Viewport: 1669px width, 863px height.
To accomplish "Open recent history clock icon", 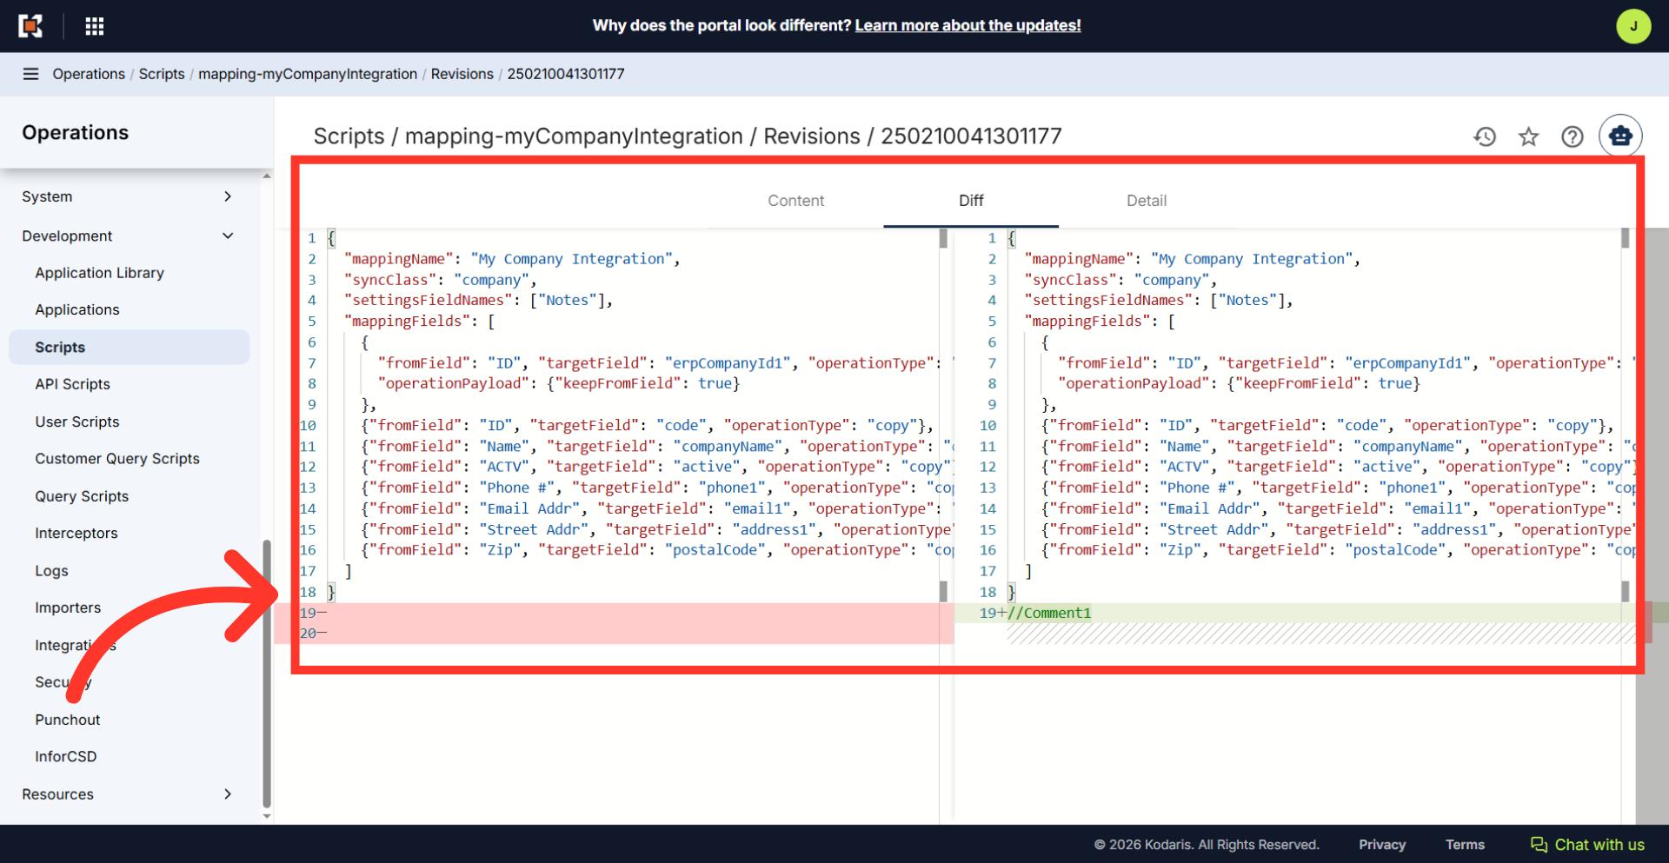I will (x=1485, y=136).
